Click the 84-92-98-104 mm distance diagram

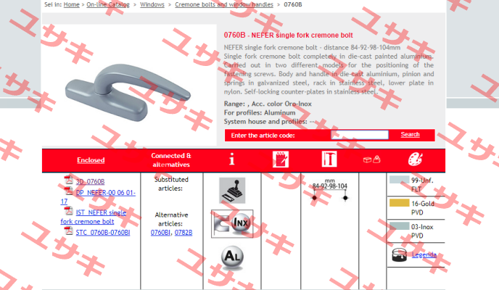point(330,190)
